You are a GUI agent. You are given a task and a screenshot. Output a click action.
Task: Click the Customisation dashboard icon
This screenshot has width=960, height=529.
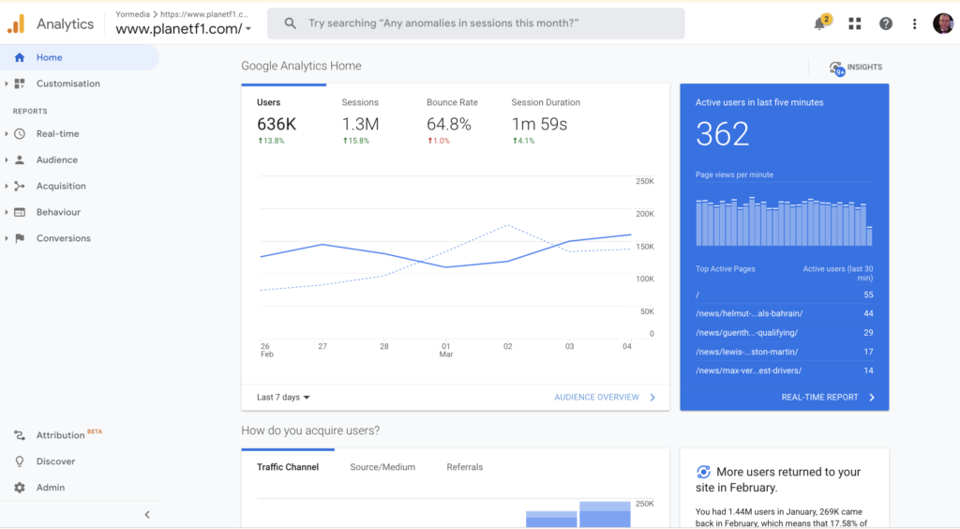point(20,83)
